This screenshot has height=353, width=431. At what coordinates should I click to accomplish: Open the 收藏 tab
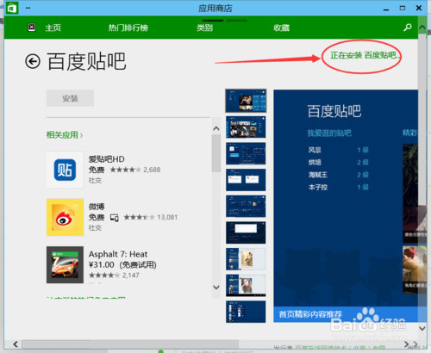(x=282, y=28)
